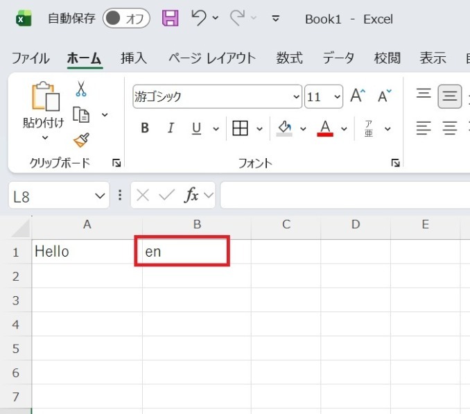Image resolution: width=470 pixels, height=414 pixels.
Task: Toggle Italic formatting
Action: click(x=171, y=128)
